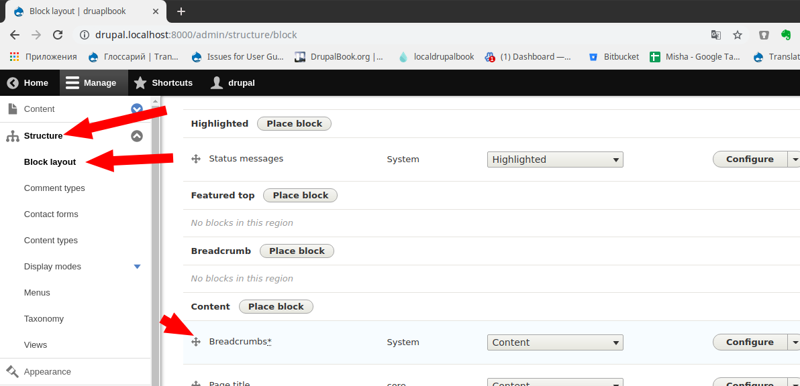The width and height of the screenshot is (800, 386).
Task: Click Place block for Breadcrumb region
Action: coord(297,251)
